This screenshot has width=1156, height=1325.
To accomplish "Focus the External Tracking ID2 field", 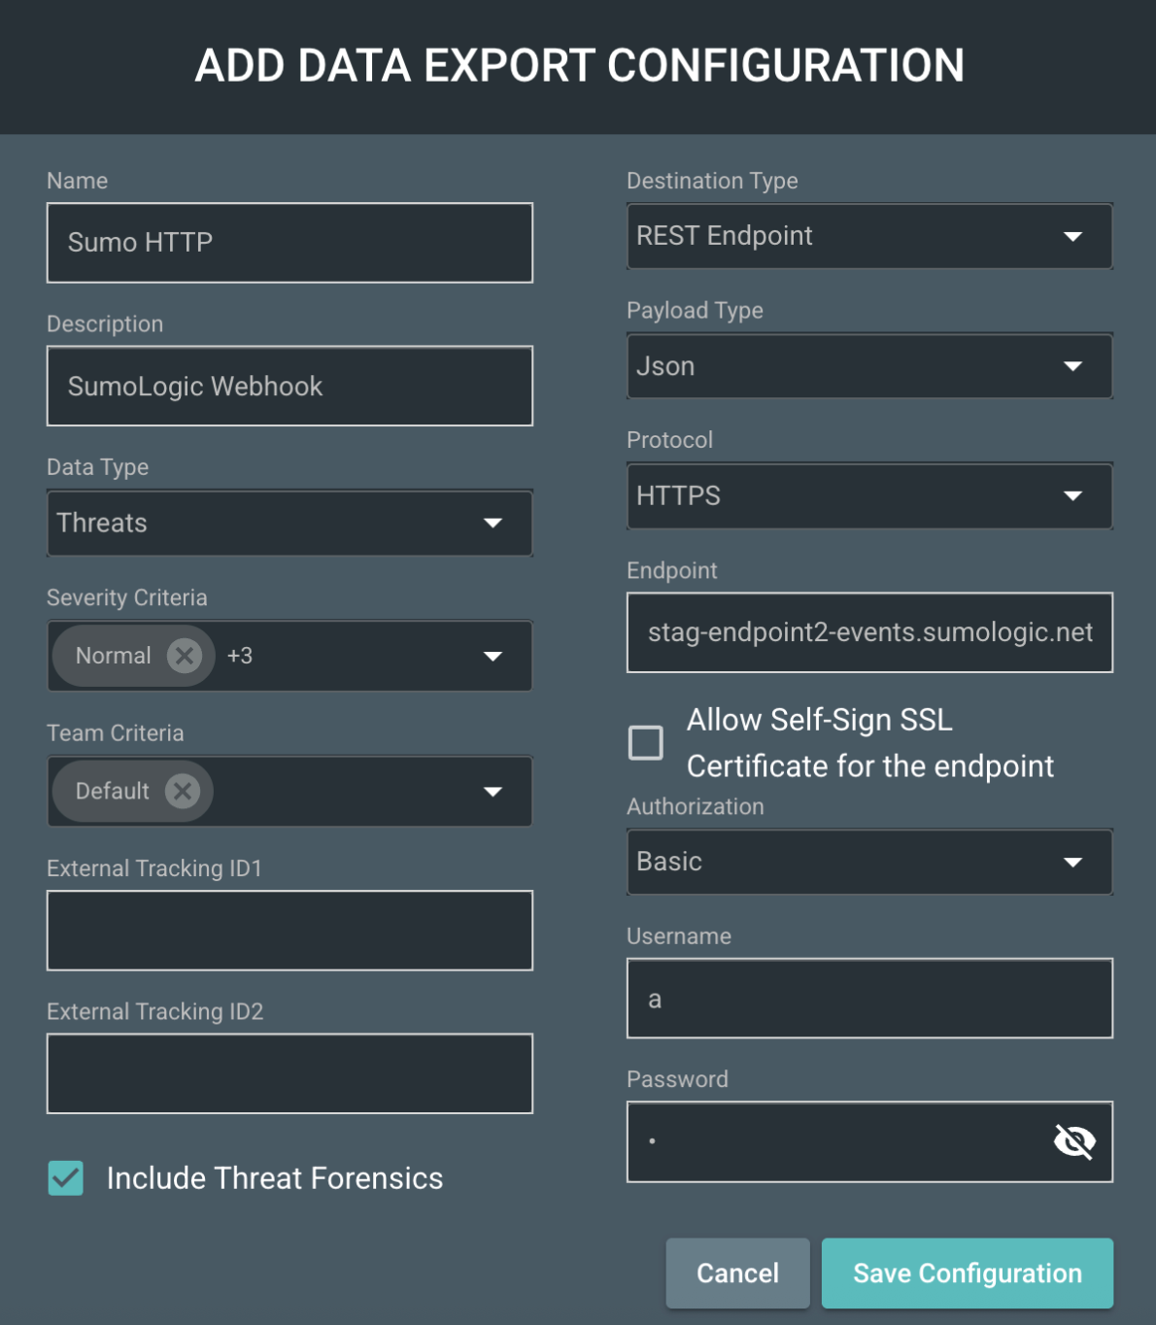I will [289, 1073].
